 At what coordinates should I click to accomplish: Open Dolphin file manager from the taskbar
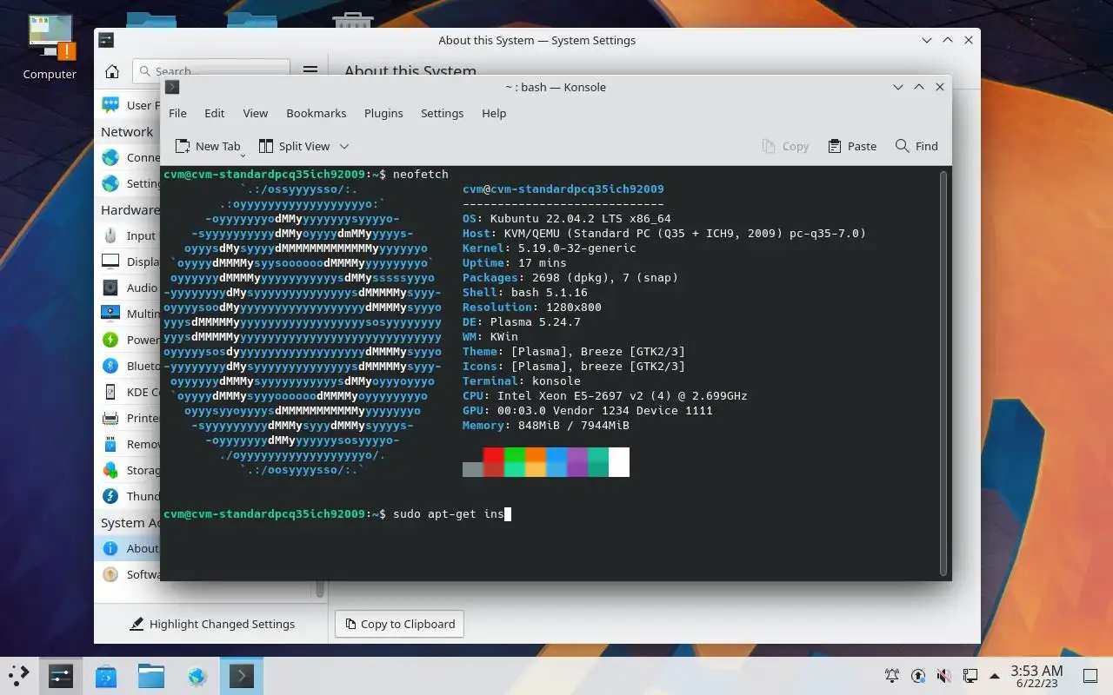tap(151, 675)
